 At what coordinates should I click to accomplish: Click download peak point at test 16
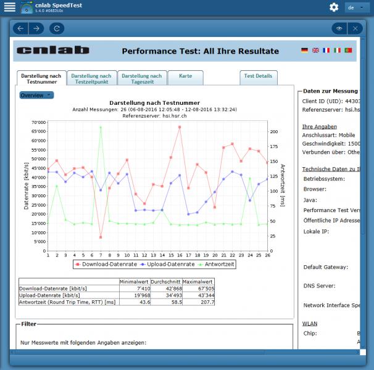(x=180, y=127)
